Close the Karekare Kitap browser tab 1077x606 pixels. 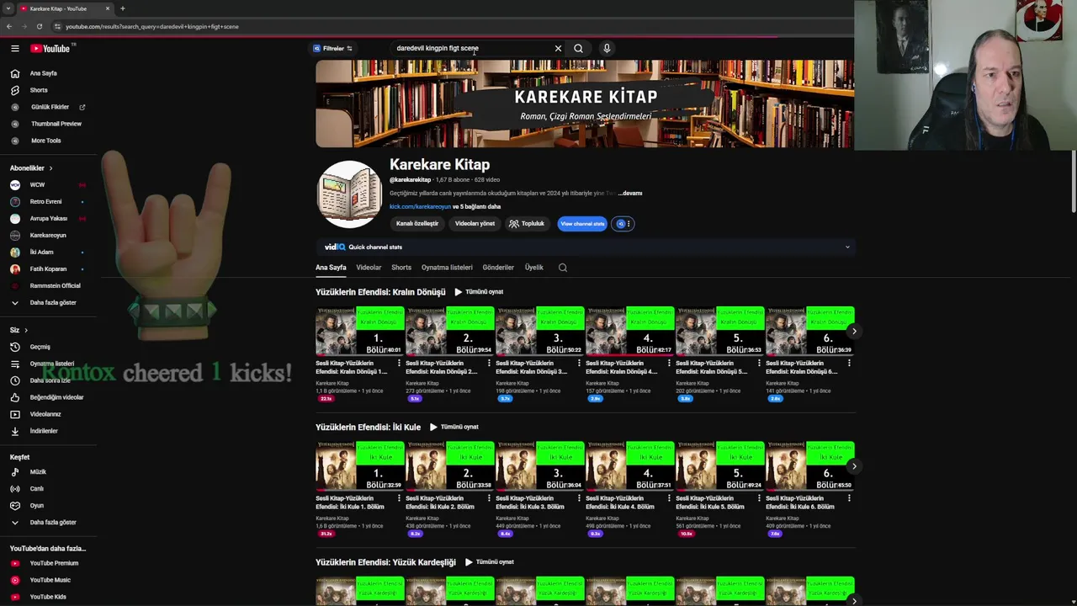coord(108,8)
